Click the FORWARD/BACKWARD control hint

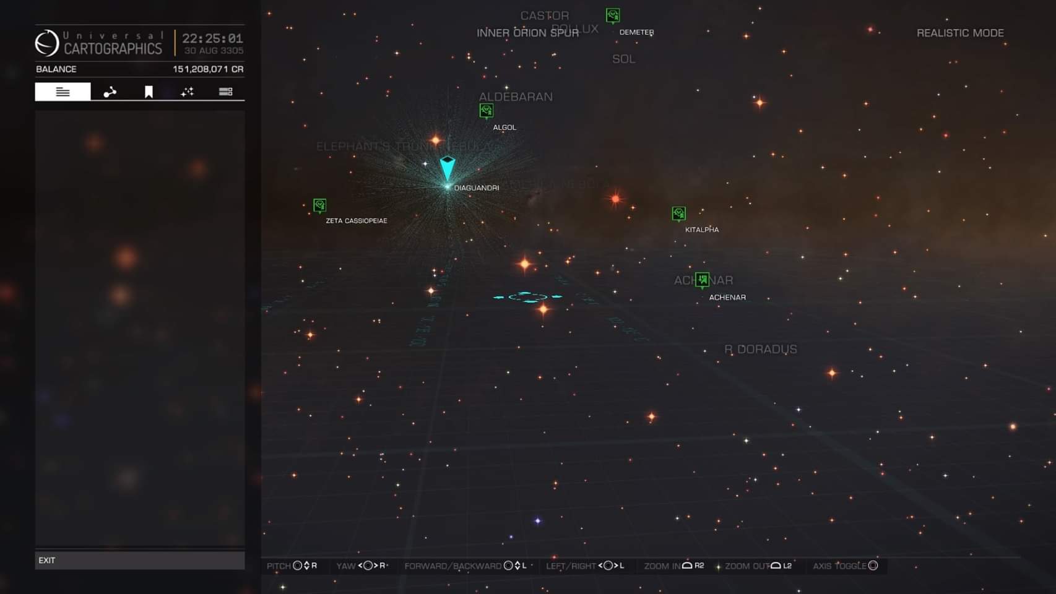coord(465,566)
